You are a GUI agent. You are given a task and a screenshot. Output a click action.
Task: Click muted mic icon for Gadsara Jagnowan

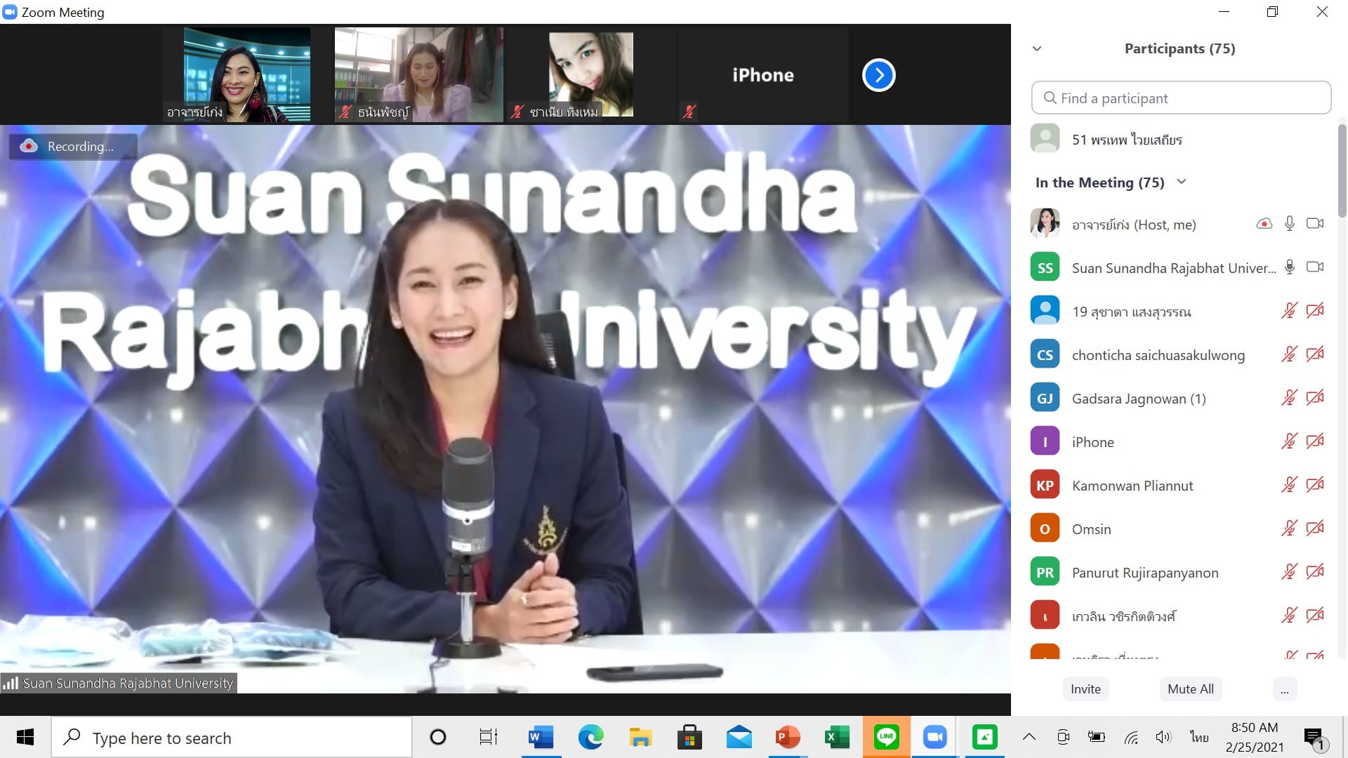coord(1289,398)
